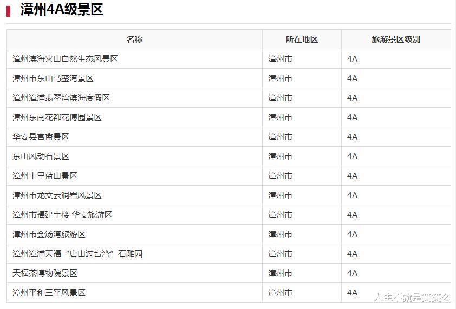Screen dimensions: 456x309
Task: Click 漳州市 in the 东山马銮湾景区 row
Action: (x=280, y=78)
